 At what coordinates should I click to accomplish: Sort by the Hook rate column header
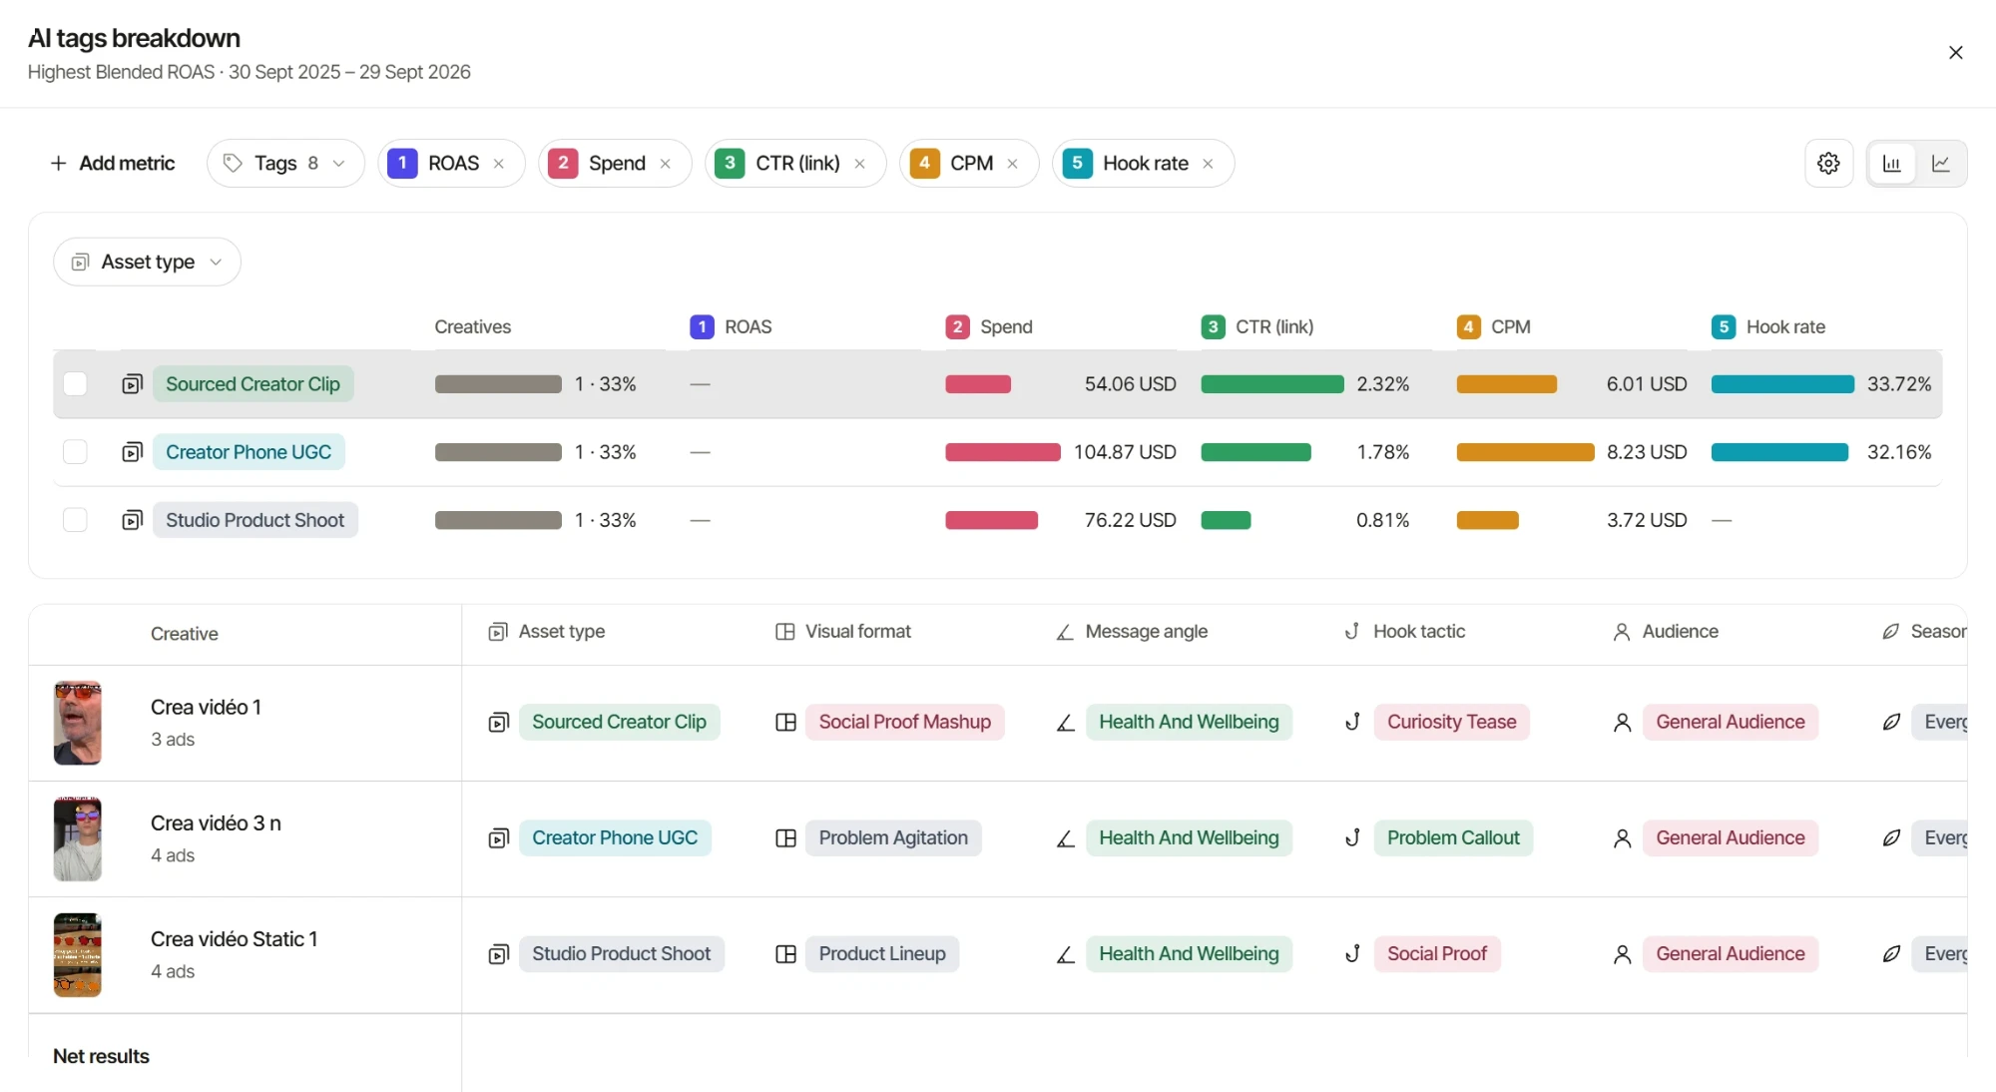coord(1768,326)
